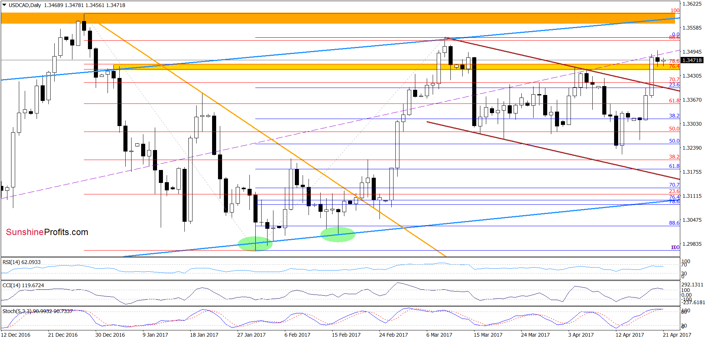Click the 30 Dec 2016 date label
The height and width of the screenshot is (340, 705).
pyautogui.click(x=110, y=335)
